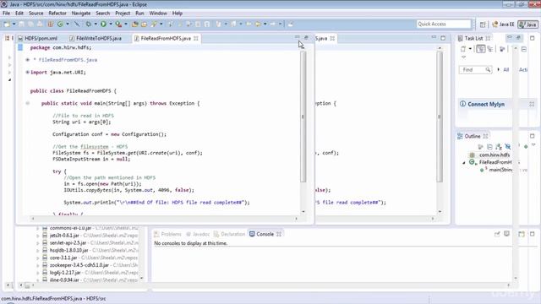Click the Task List Find field
This screenshot has width=541, height=304.
[475, 69]
